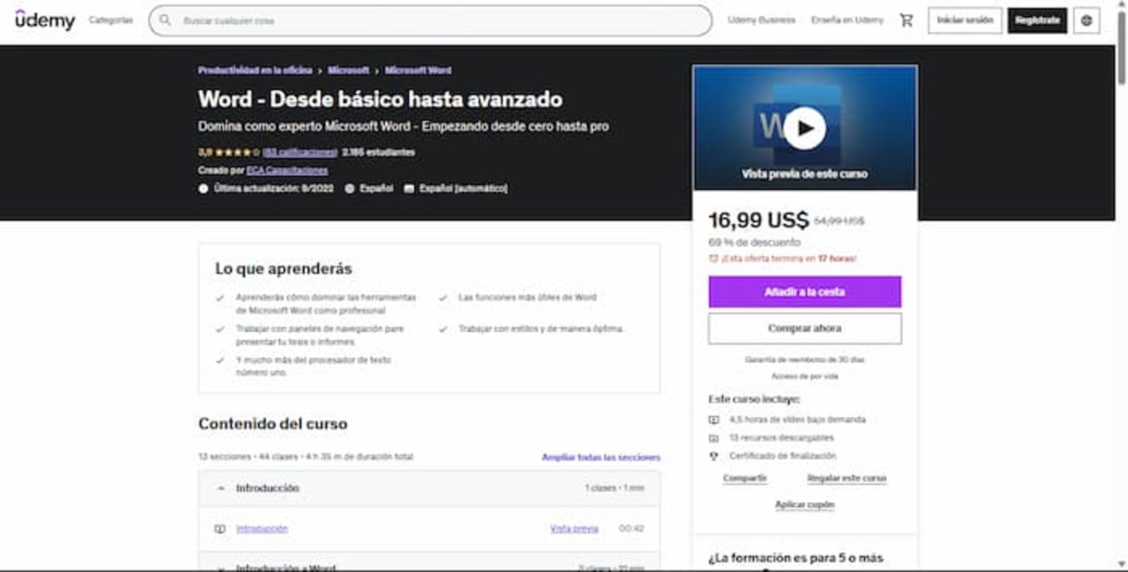Open the '83 calificaciones' ratings link

point(299,152)
